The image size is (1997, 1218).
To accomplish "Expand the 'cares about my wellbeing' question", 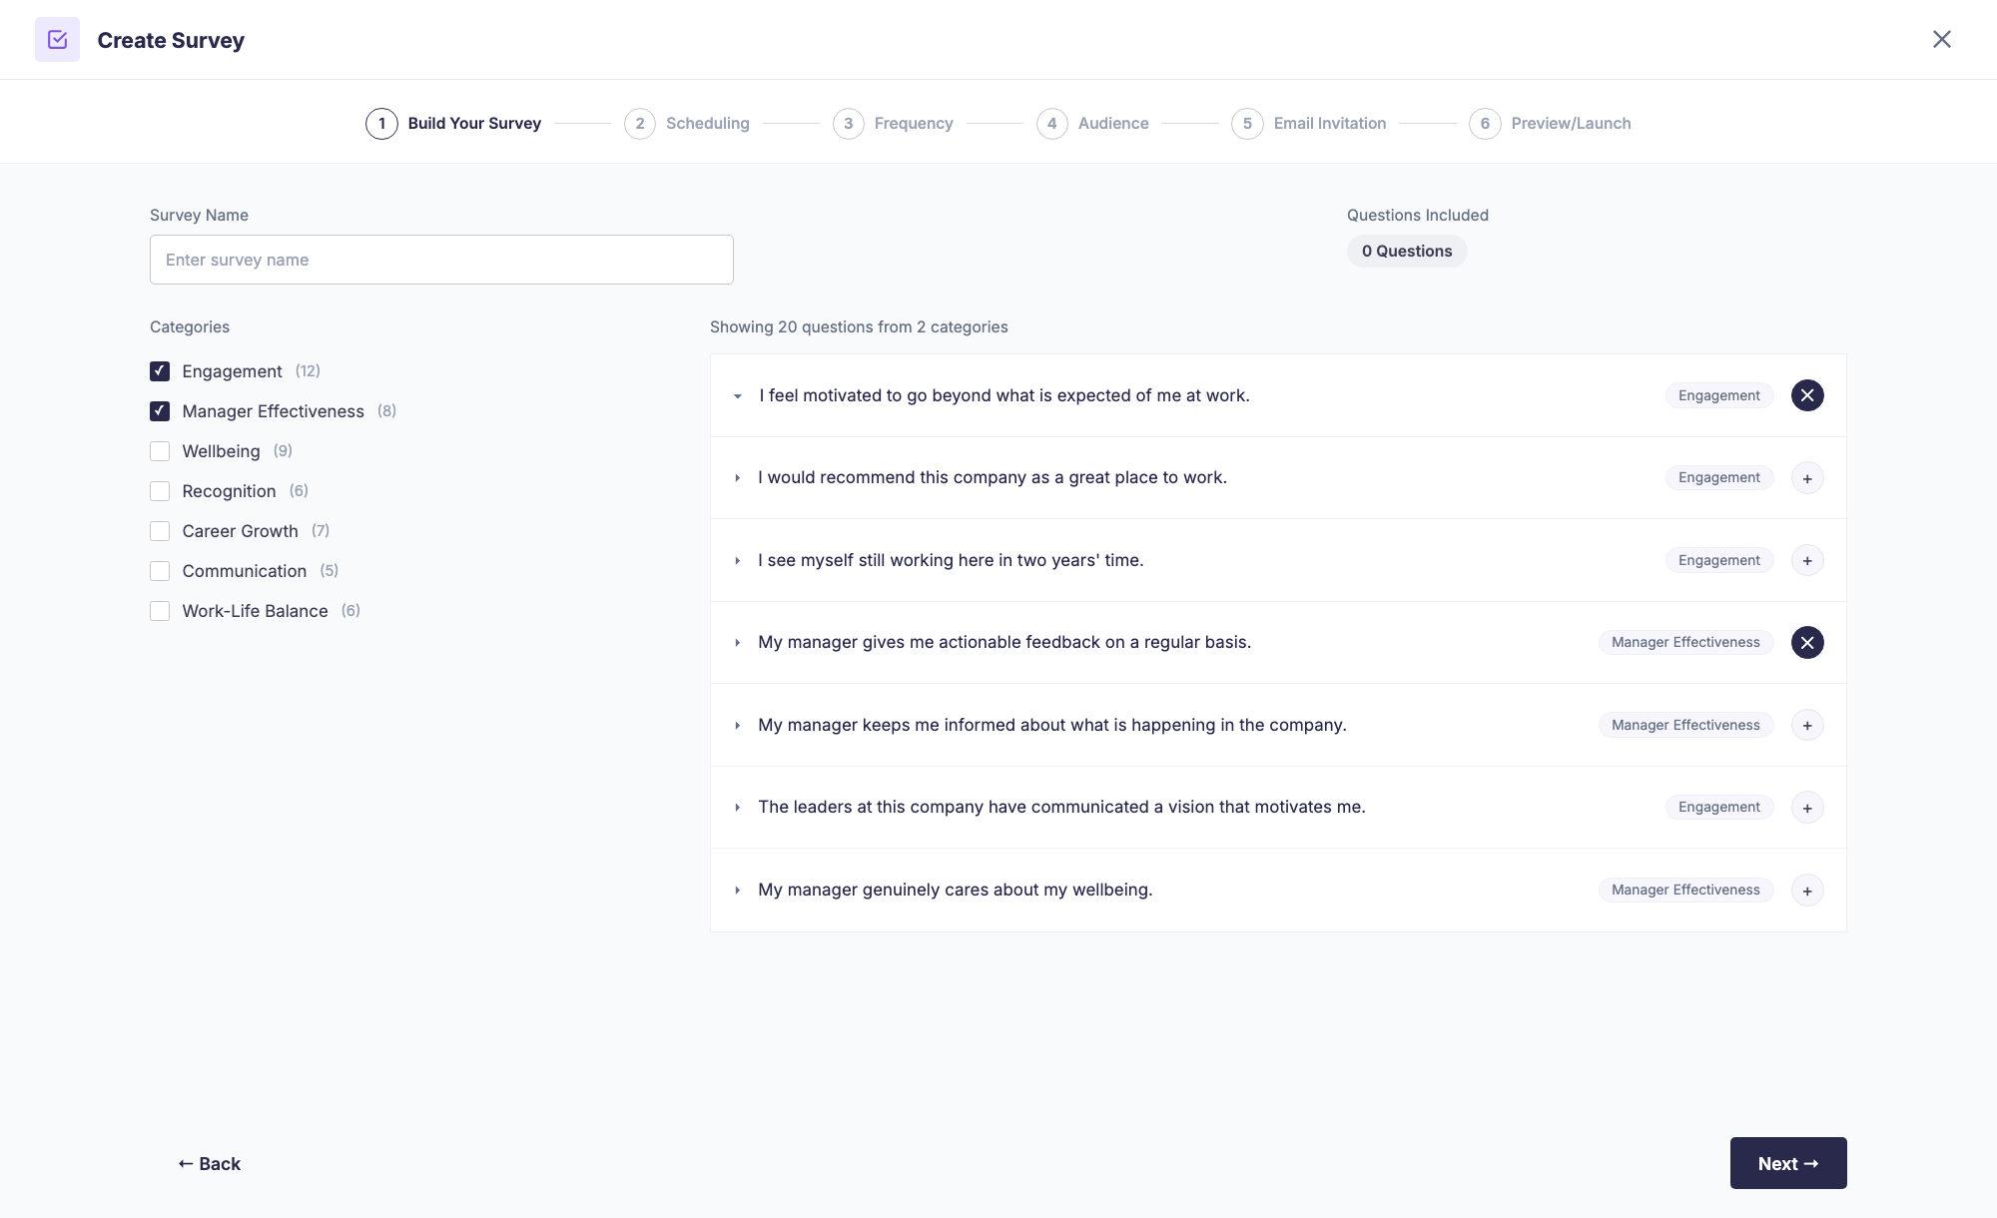I will [x=738, y=891].
